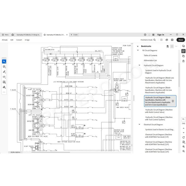Screen dimensions: 186x186
Task: Open the notifications bell icon
Action: pyautogui.click(x=149, y=35)
